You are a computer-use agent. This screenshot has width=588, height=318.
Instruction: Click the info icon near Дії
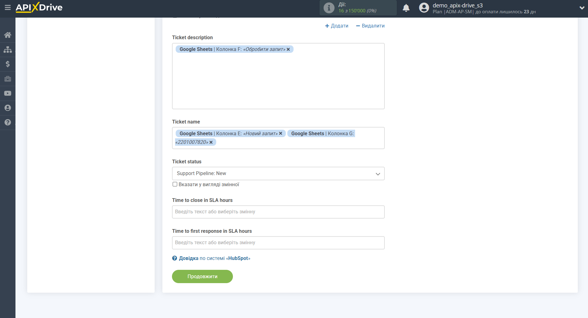click(329, 8)
